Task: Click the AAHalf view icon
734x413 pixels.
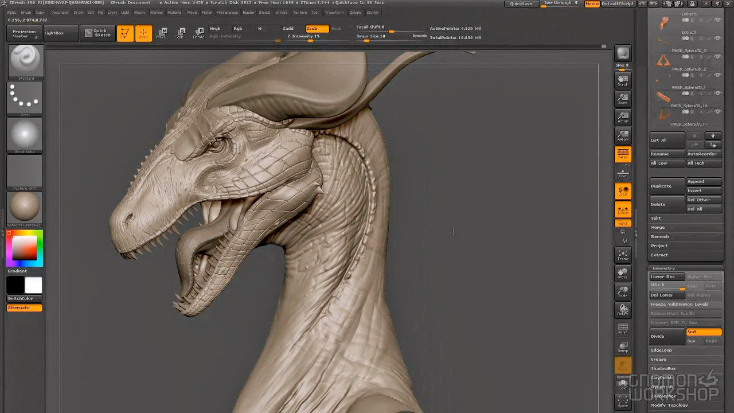Action: (623, 135)
